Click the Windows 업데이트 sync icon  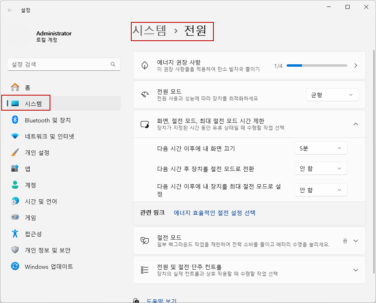(x=15, y=266)
